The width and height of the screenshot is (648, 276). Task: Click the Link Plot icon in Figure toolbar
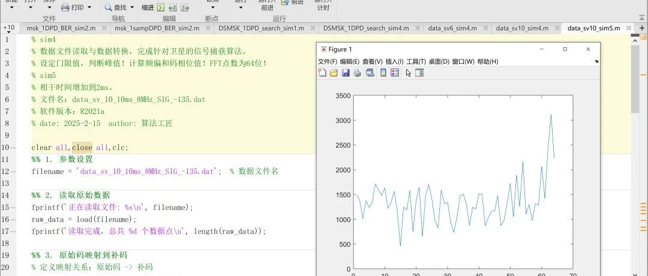[x=370, y=73]
